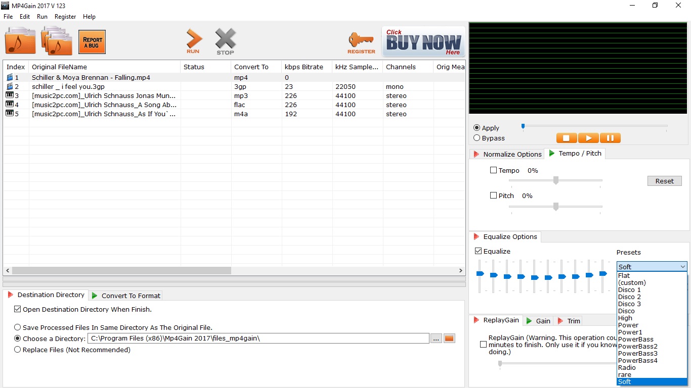The image size is (691, 388).
Task: Pause preview with the orange pause button
Action: click(x=610, y=138)
